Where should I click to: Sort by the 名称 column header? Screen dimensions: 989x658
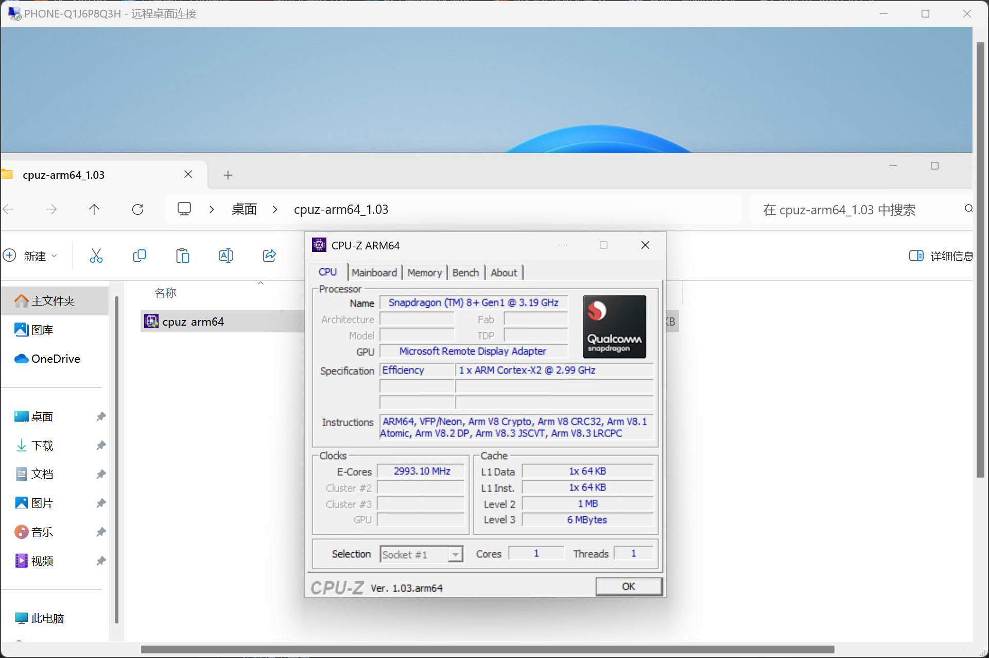(165, 293)
